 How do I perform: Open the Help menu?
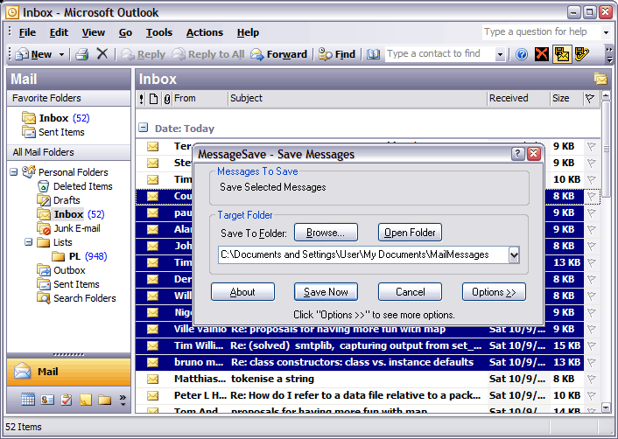(x=248, y=32)
